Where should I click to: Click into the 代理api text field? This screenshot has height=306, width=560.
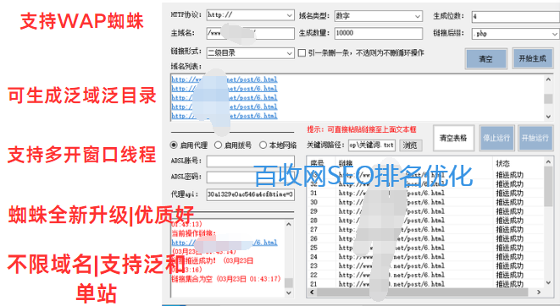click(251, 194)
